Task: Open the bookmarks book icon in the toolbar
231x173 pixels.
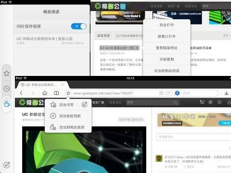Action: click(x=56, y=93)
